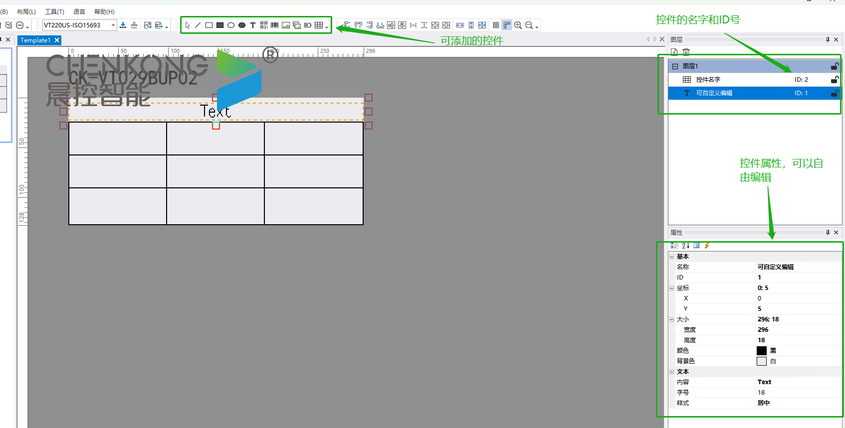Click the download arrow toolbar icon
The height and width of the screenshot is (428, 845).
click(123, 25)
